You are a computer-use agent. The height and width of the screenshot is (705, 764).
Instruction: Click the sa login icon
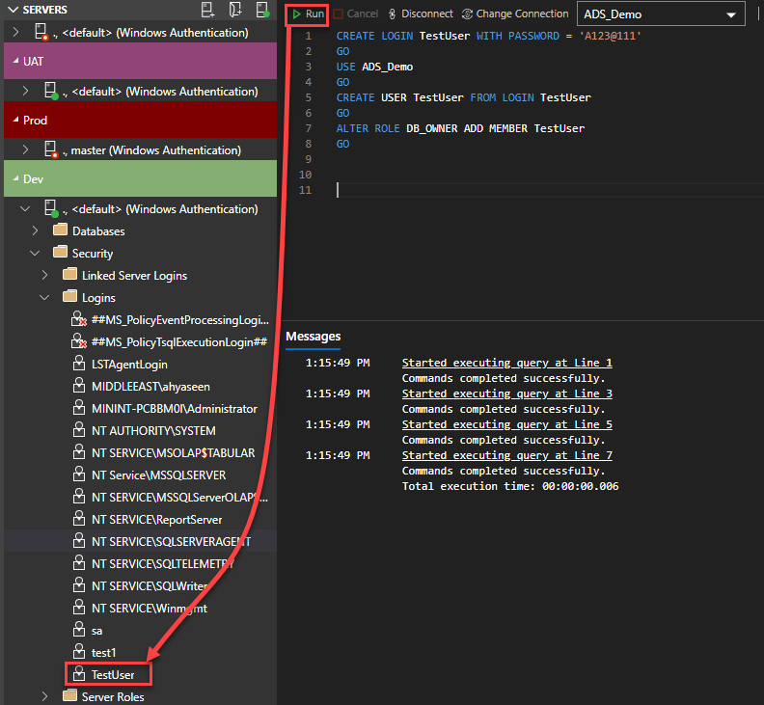(x=80, y=630)
